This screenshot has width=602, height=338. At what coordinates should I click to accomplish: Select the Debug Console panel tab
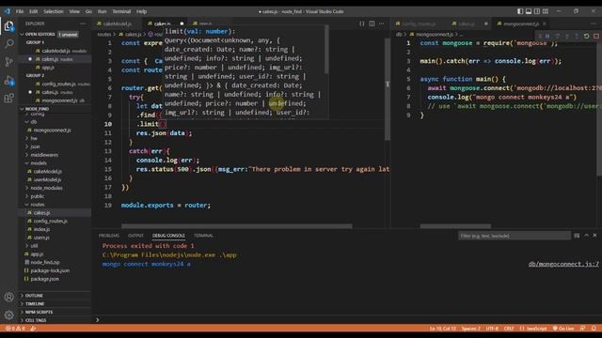pyautogui.click(x=168, y=236)
